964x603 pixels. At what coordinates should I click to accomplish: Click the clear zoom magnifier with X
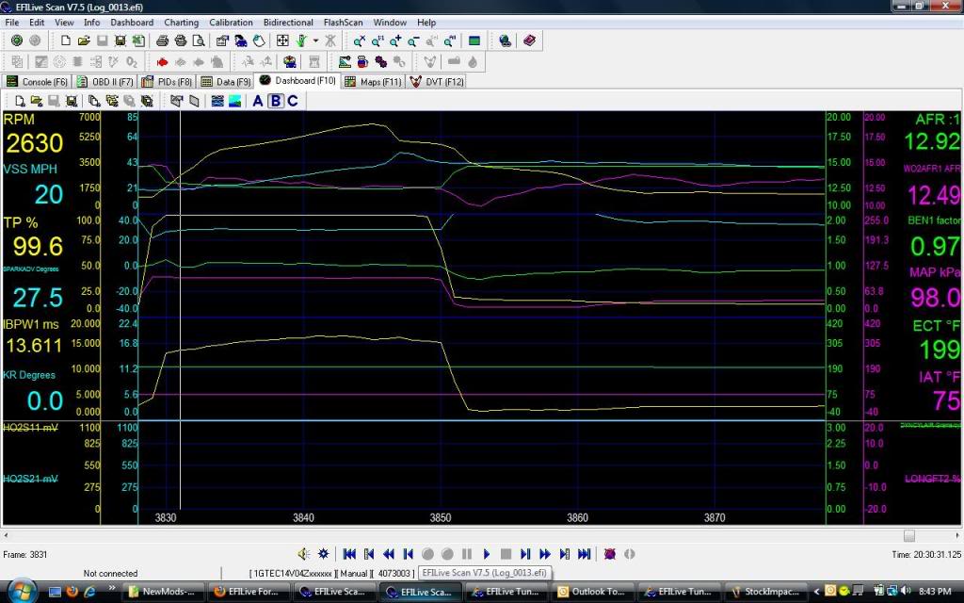tap(360, 41)
